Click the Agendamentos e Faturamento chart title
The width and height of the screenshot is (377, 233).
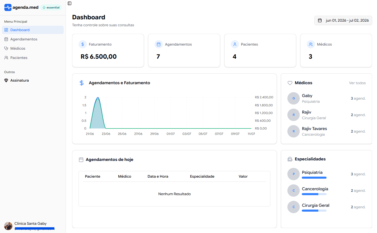(x=119, y=83)
